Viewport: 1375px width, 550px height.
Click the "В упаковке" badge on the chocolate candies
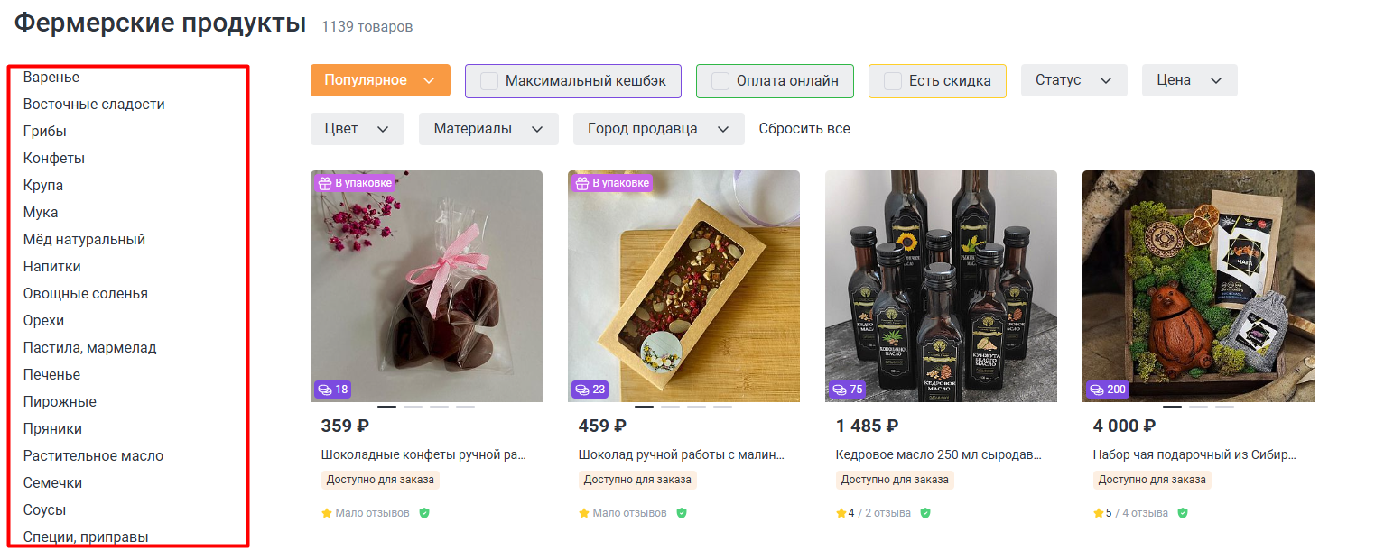click(x=354, y=183)
